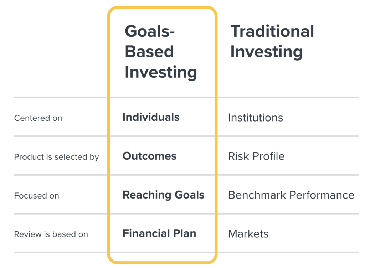
Task: Select the Goals-Based Investing heading
Action: point(161,52)
